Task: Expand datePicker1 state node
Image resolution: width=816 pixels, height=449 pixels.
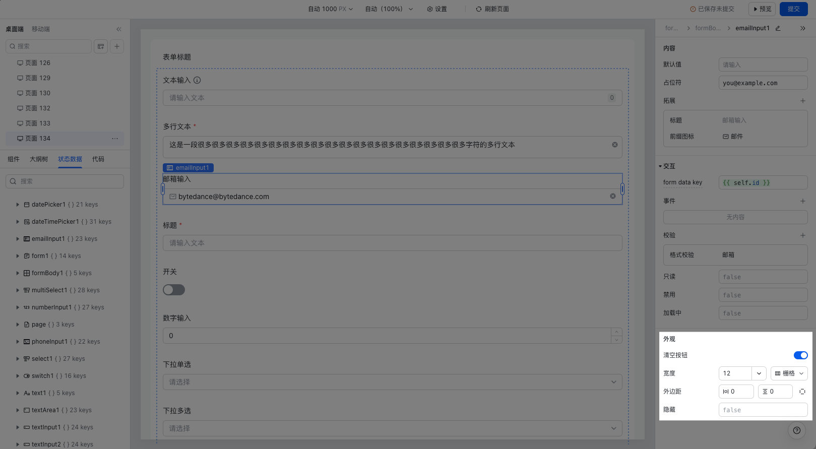Action: point(18,205)
